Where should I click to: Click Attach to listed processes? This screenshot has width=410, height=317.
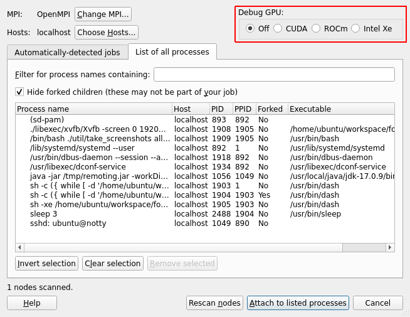pos(298,303)
